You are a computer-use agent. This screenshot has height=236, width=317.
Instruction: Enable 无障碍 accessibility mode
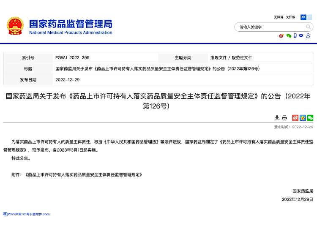point(278,17)
